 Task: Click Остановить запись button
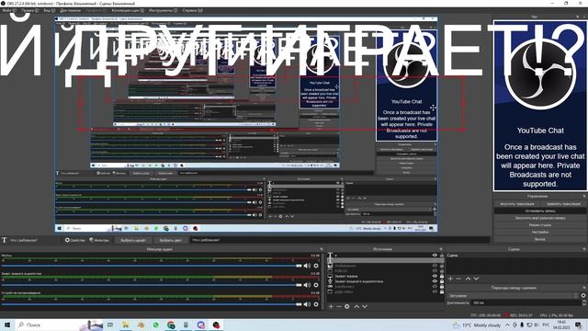[x=539, y=211]
